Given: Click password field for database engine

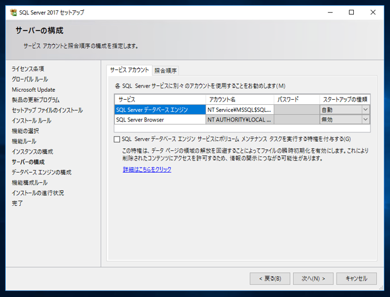Looking at the screenshot, I should (297, 110).
